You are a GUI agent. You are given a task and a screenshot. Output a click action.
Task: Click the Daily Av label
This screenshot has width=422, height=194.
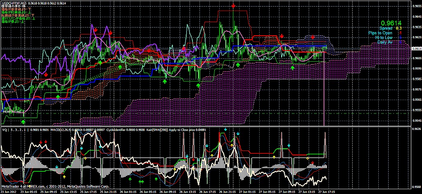coord(385,42)
